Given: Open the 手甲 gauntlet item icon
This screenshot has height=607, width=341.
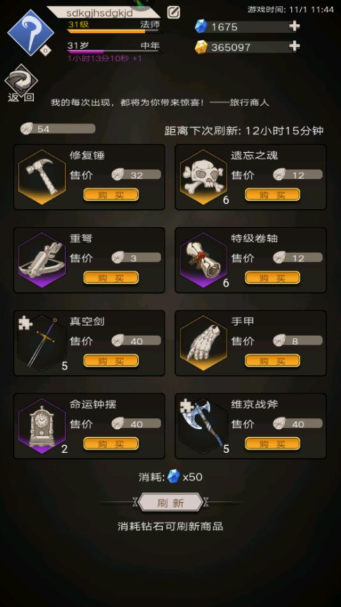Looking at the screenshot, I should point(204,343).
